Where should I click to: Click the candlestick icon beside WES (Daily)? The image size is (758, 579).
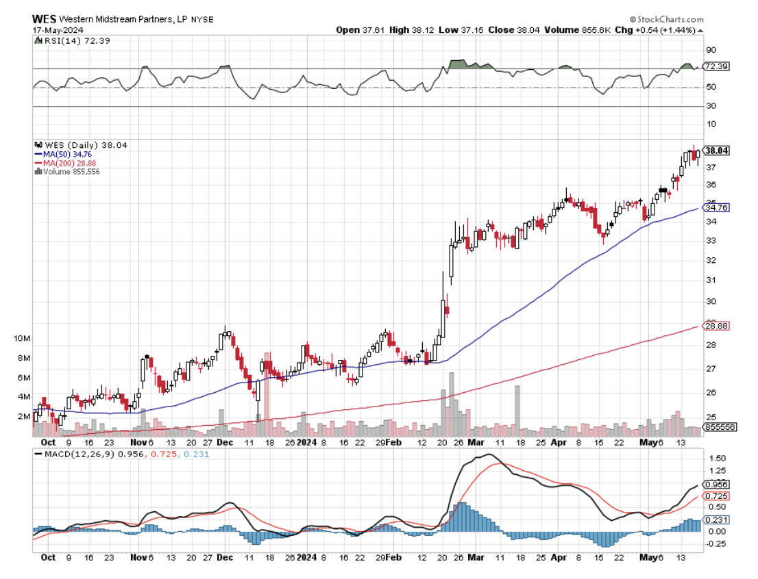click(38, 145)
